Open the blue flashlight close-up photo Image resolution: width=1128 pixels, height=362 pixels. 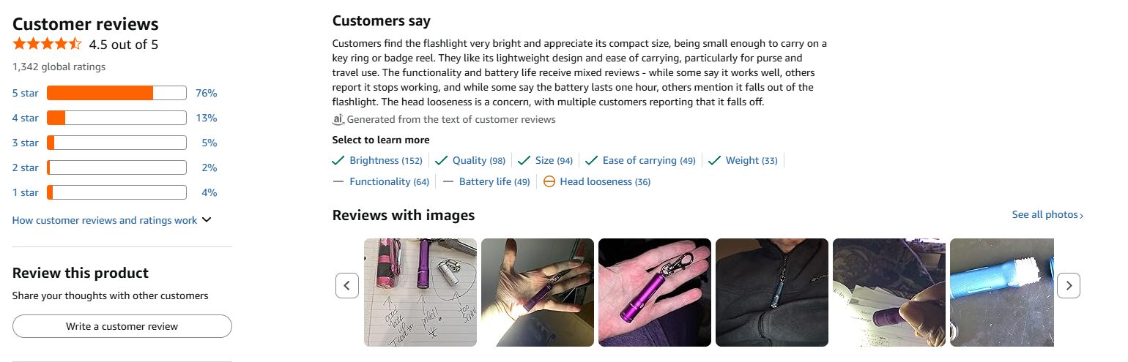[1001, 293]
